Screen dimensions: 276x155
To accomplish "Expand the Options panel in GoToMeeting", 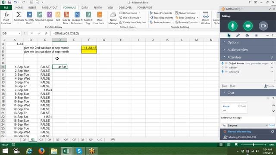I will [x=248, y=42].
